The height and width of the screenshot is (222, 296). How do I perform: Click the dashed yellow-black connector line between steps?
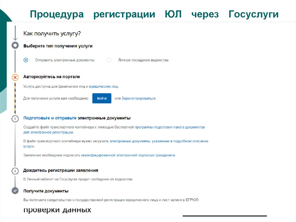(x=15, y=97)
